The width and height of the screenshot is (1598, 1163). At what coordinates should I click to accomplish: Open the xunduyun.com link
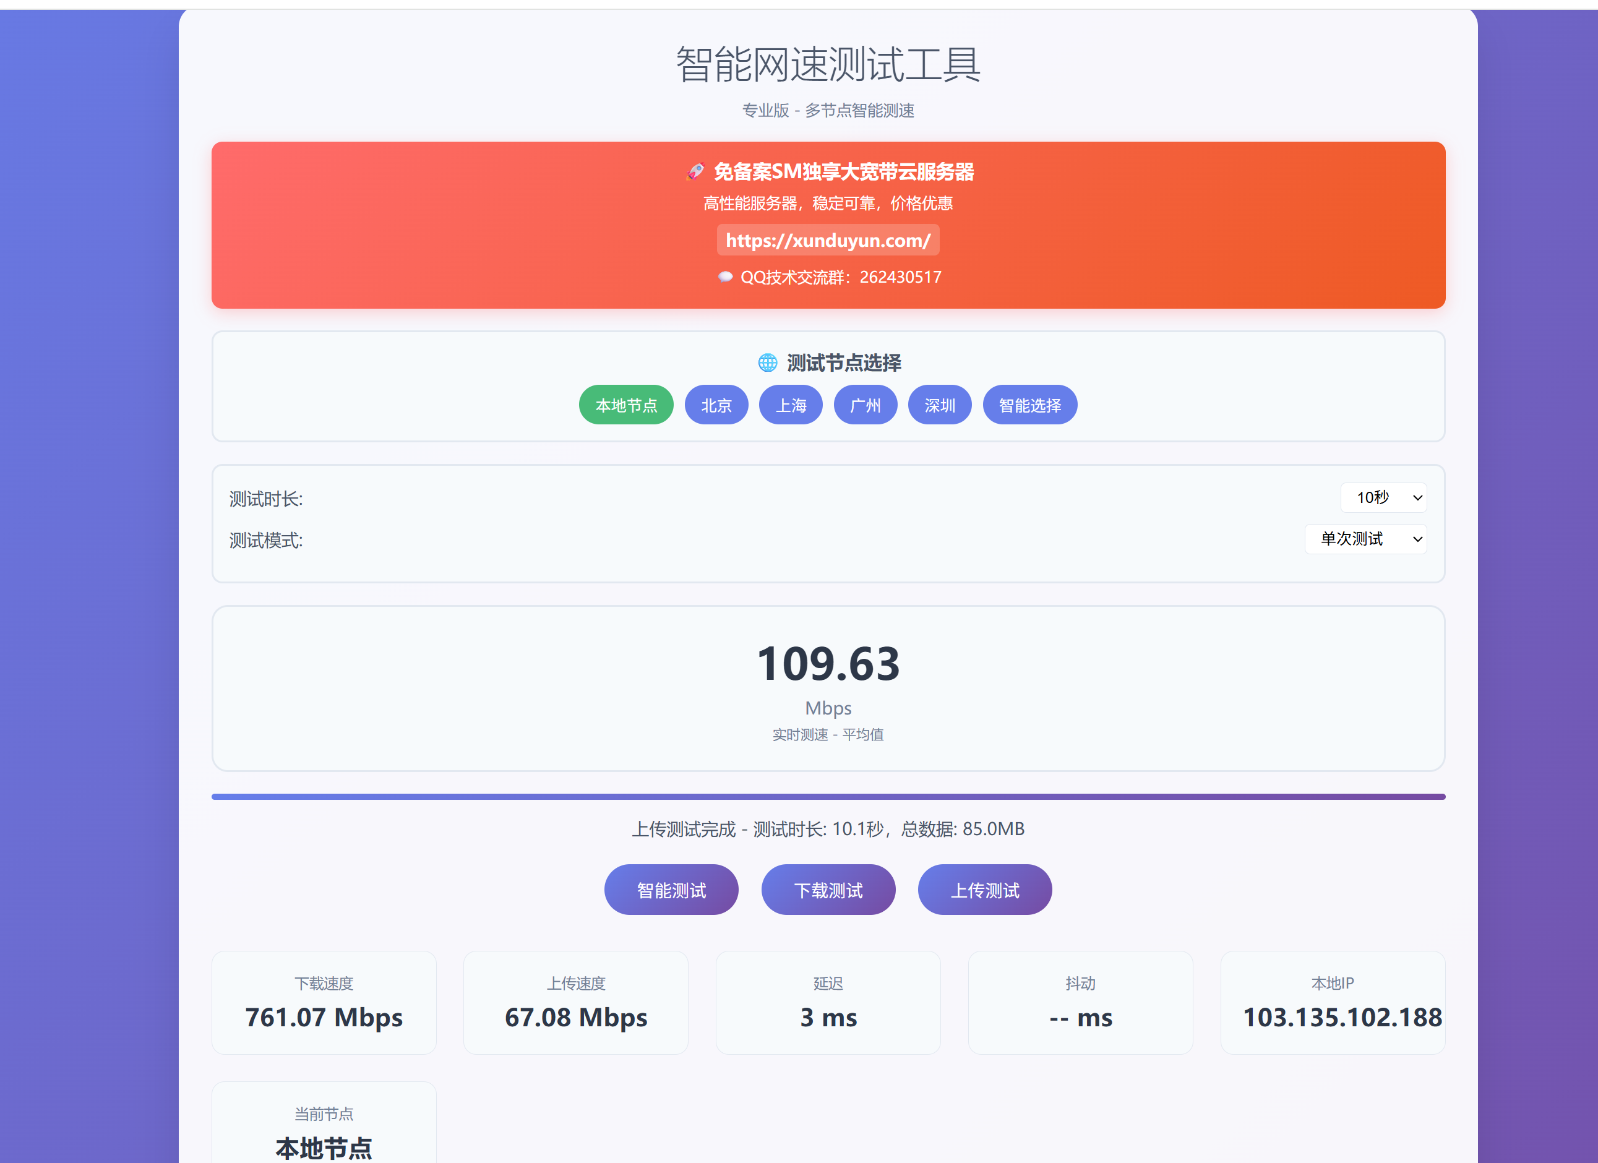click(828, 240)
